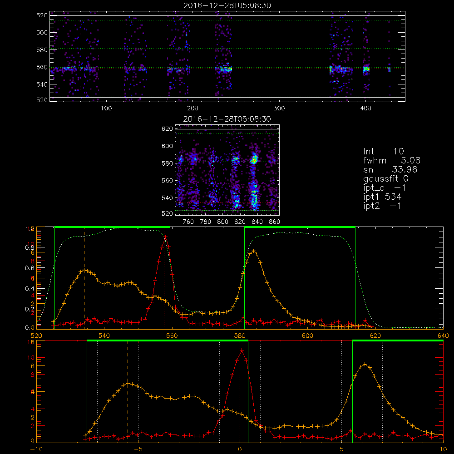Select the "ipt1 534" readout line

[382, 197]
